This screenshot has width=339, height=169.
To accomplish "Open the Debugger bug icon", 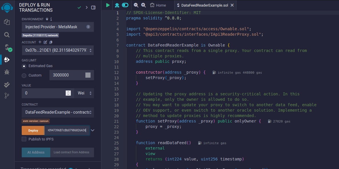I will pos(7,72).
